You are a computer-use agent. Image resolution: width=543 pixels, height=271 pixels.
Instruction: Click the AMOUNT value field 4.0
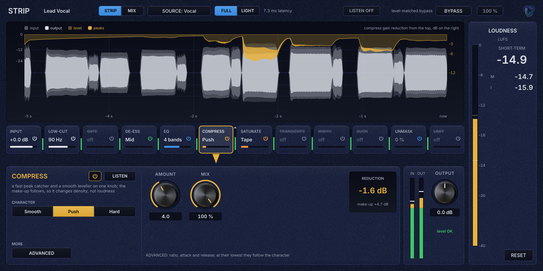(x=166, y=216)
